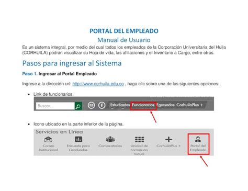This screenshot has height=191, width=248.
Task: Click the Buscar search field
Action: [55, 106]
